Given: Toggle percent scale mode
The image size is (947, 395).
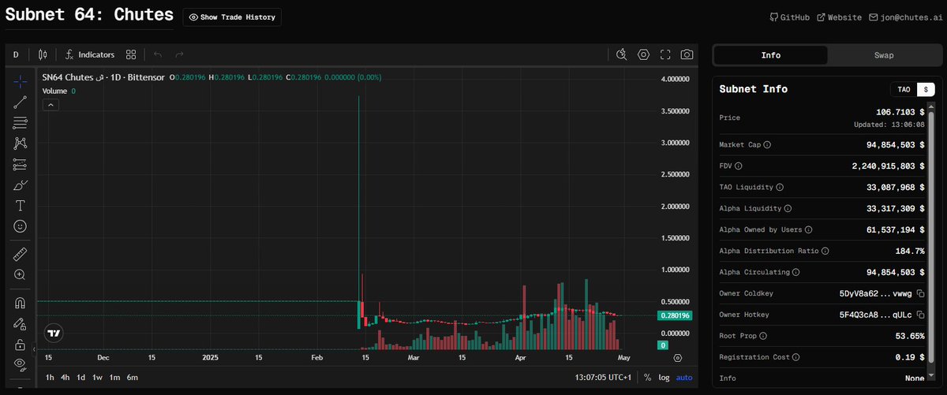Looking at the screenshot, I should click(x=648, y=378).
